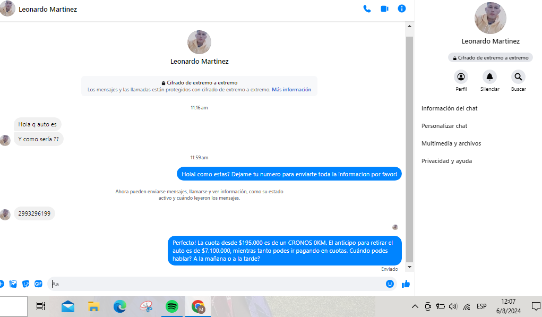Viewport: 542px width, 317px height.
Task: Start a video call in the chat header
Action: pyautogui.click(x=384, y=8)
